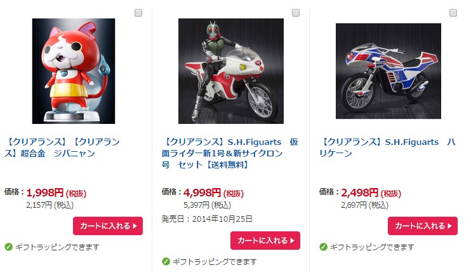Click the 発売日：2014年10月25日 release date text

click(x=208, y=219)
